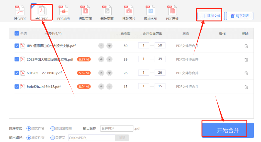261x142 pixels.
Task: Click the 6.77M file size badge
Action: [x=84, y=59]
